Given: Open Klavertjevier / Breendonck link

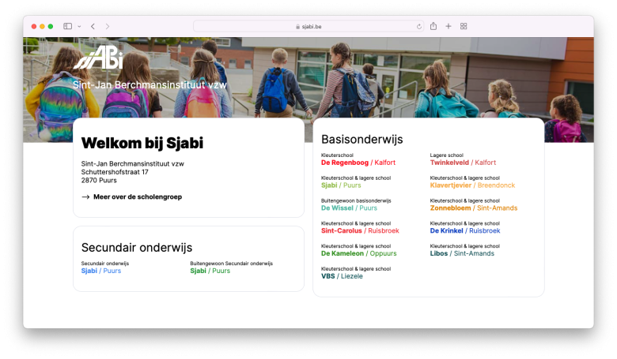Looking at the screenshot, I should (472, 185).
